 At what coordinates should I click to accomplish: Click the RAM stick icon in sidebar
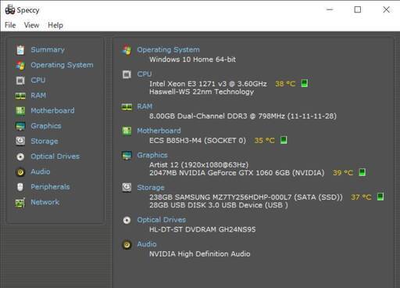pyautogui.click(x=20, y=96)
